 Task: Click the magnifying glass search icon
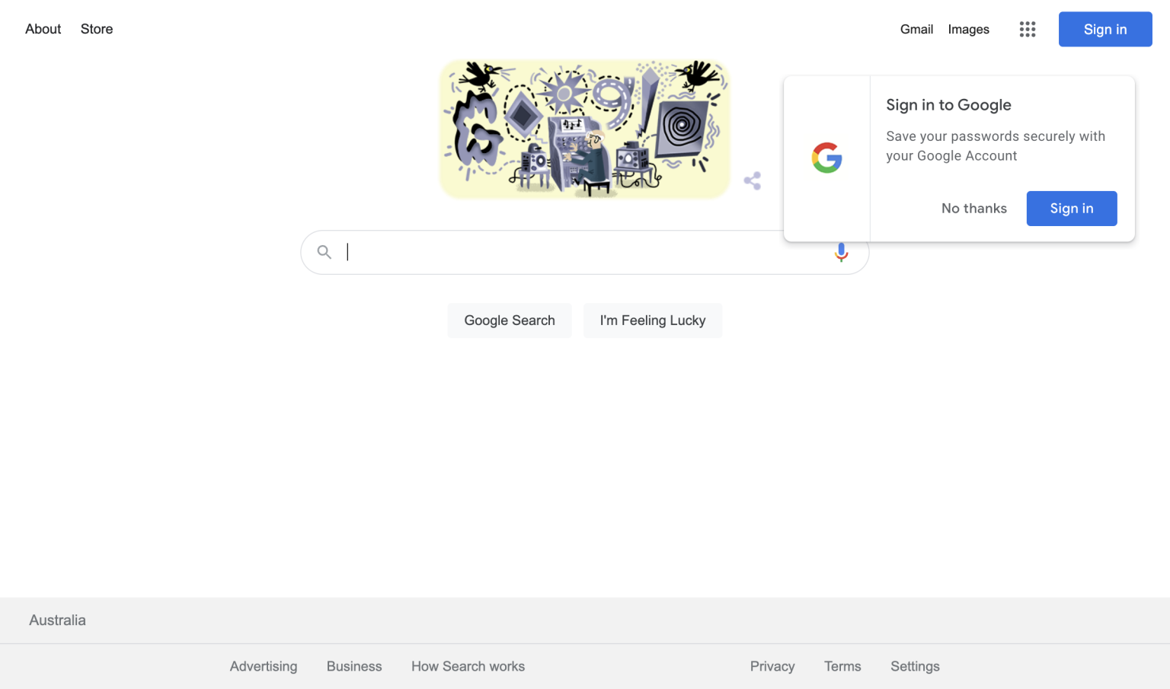pyautogui.click(x=324, y=252)
